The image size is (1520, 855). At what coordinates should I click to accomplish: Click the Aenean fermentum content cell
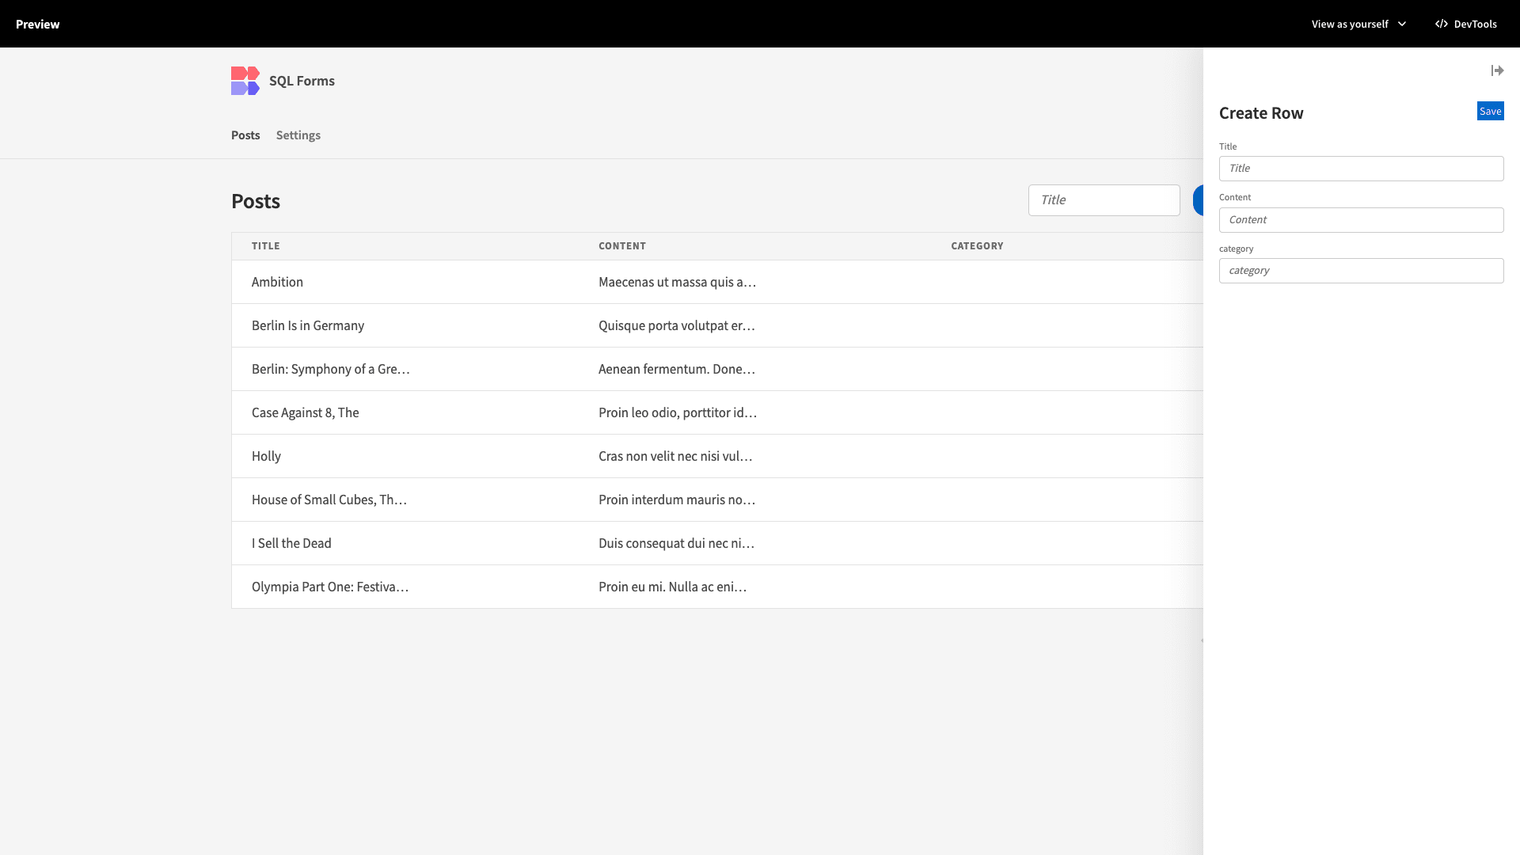pyautogui.click(x=677, y=369)
